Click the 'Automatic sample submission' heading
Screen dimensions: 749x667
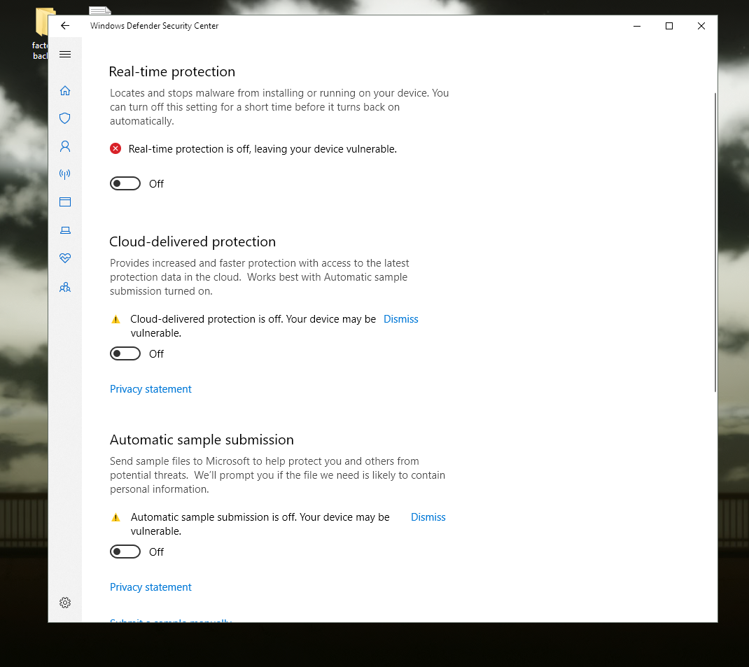[202, 440]
